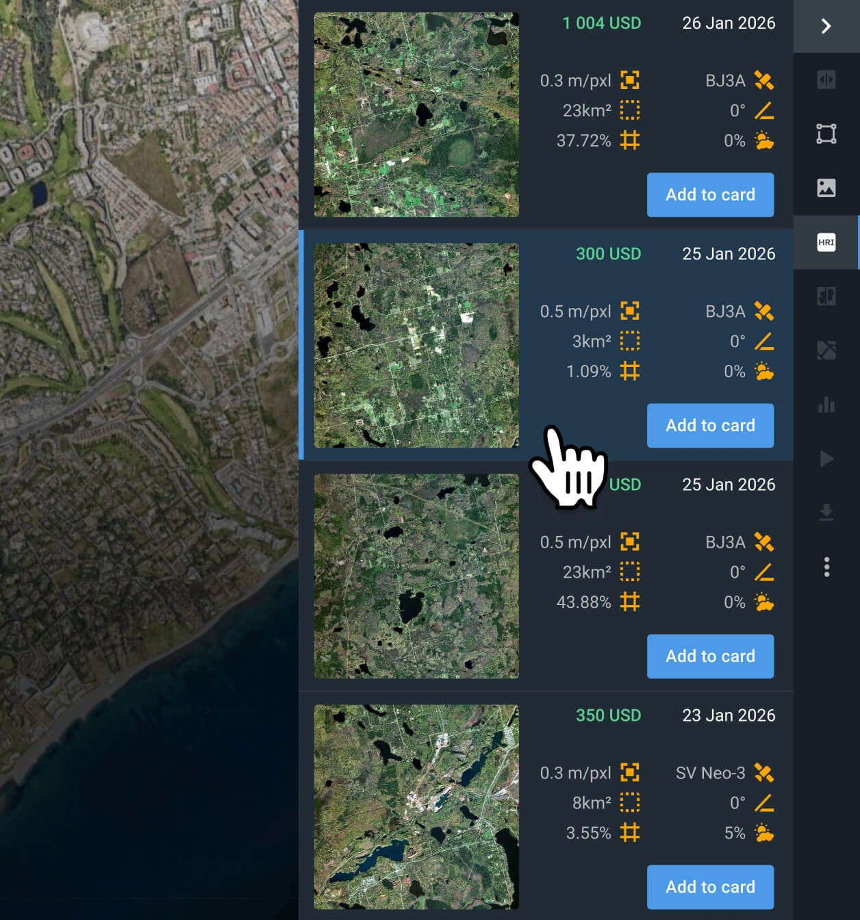This screenshot has width=860, height=920.
Task: Add the 43.88% coverage image to card
Action: pyautogui.click(x=710, y=656)
